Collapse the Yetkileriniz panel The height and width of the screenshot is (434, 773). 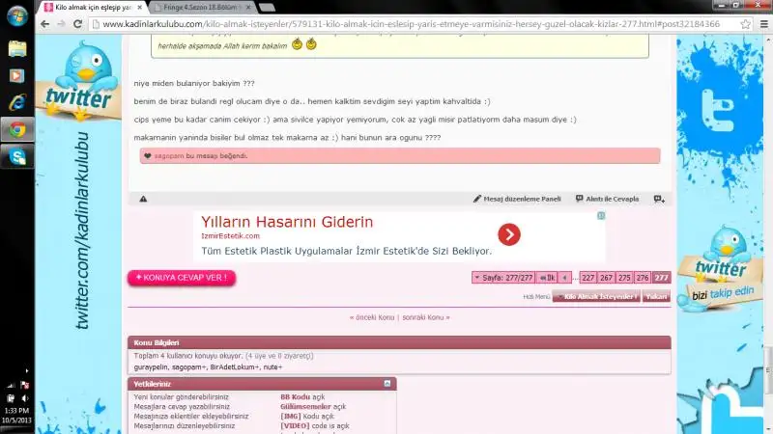(x=387, y=384)
